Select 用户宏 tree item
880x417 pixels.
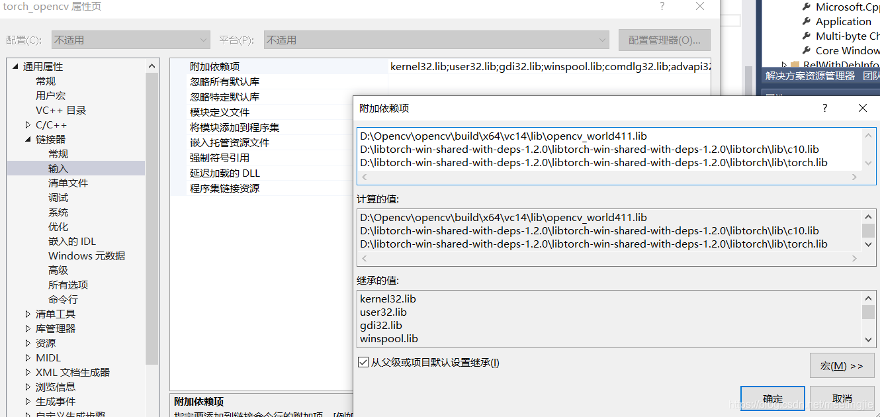tap(50, 95)
